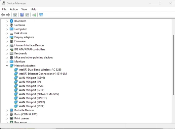
Task: Select WAN Miniport (SSTP)
Action: [x=32, y=106]
